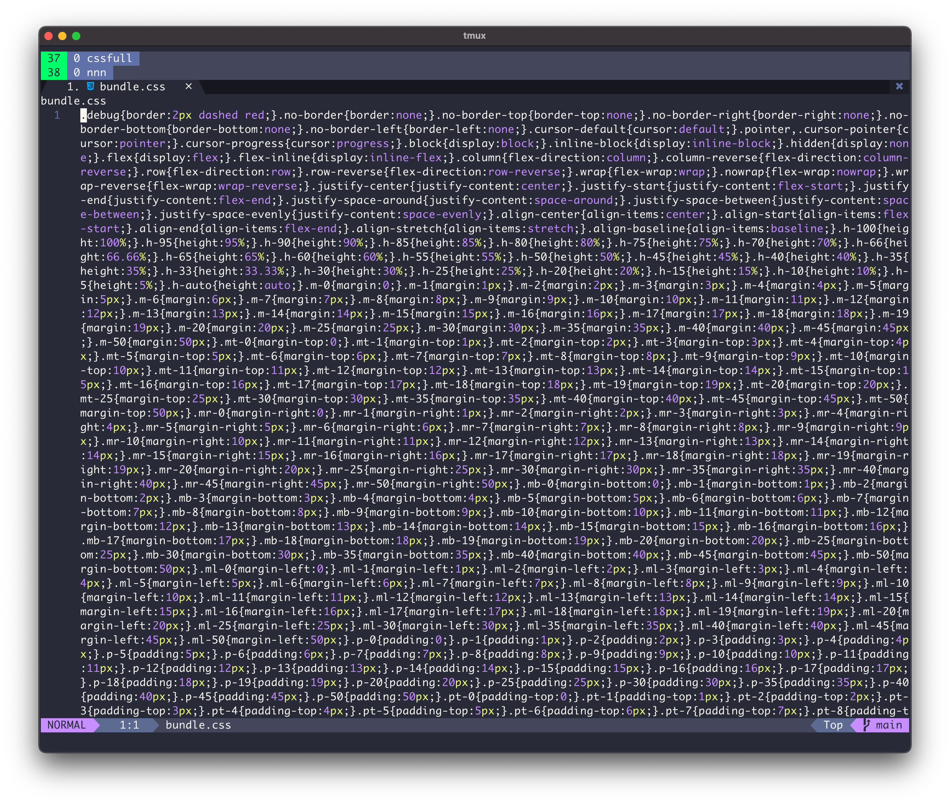Click the green 37 session number

click(54, 58)
